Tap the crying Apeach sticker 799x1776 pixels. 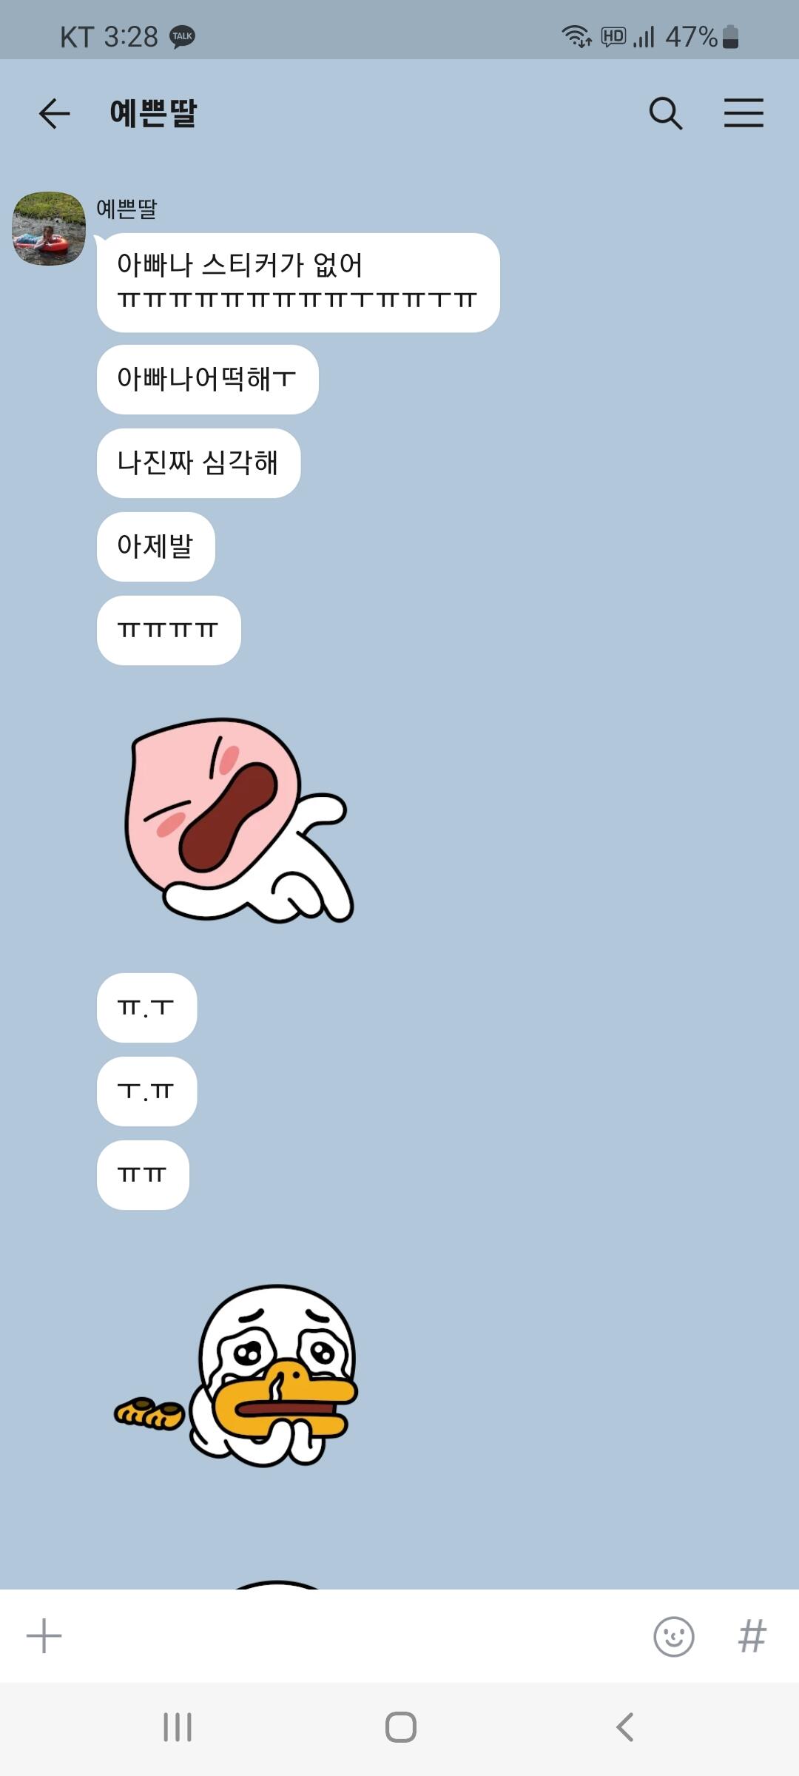pos(239,820)
